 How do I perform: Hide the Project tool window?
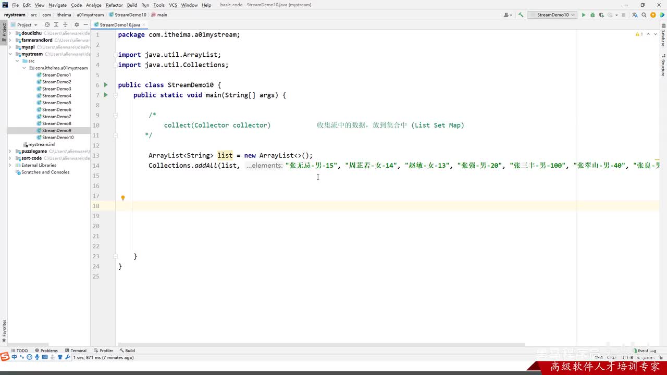(85, 24)
